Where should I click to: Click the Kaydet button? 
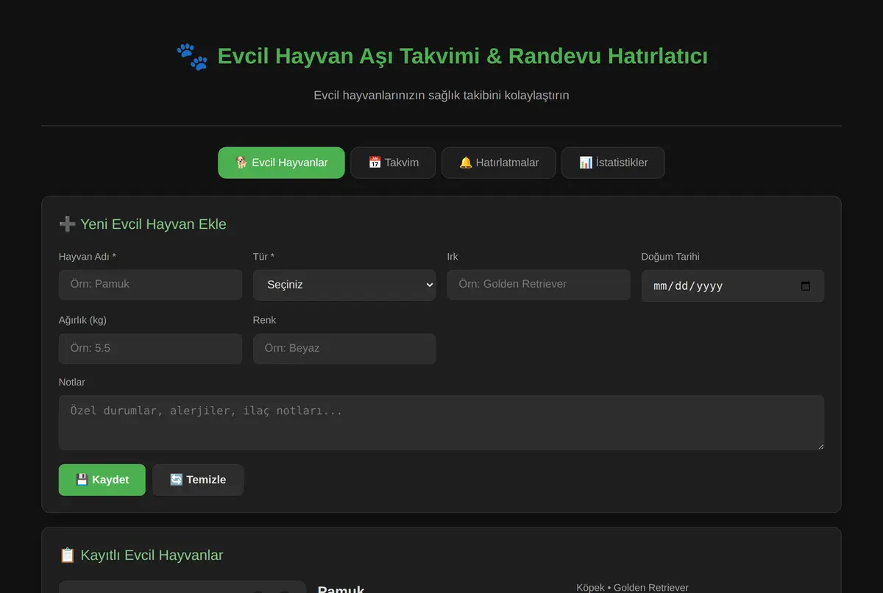(102, 480)
